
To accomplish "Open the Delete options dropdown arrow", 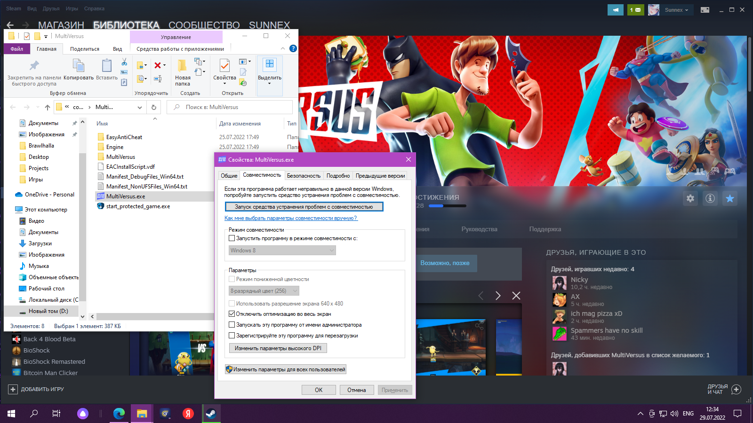I will (x=164, y=65).
